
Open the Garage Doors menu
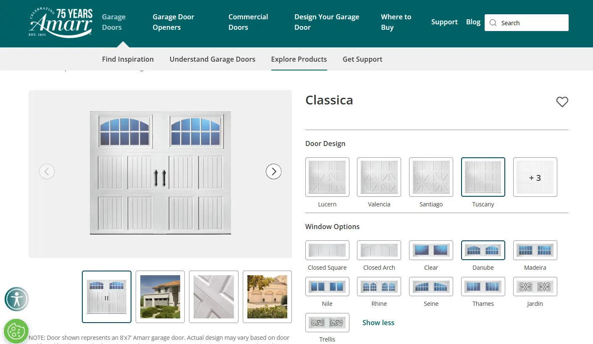click(x=114, y=22)
